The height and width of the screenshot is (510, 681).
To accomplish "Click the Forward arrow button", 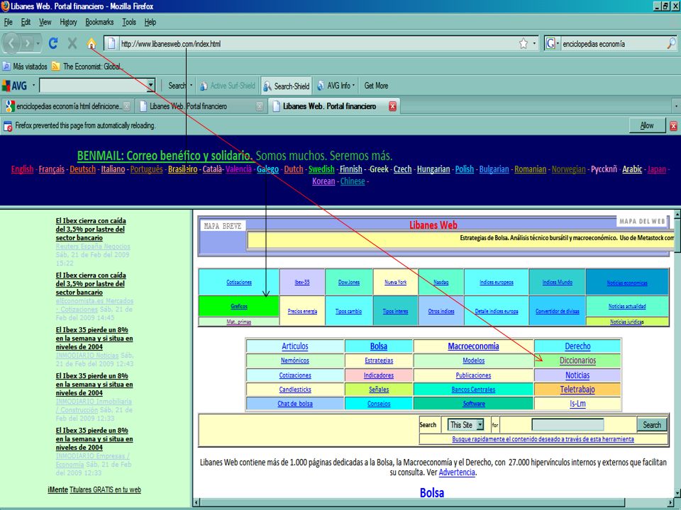I will [28, 43].
